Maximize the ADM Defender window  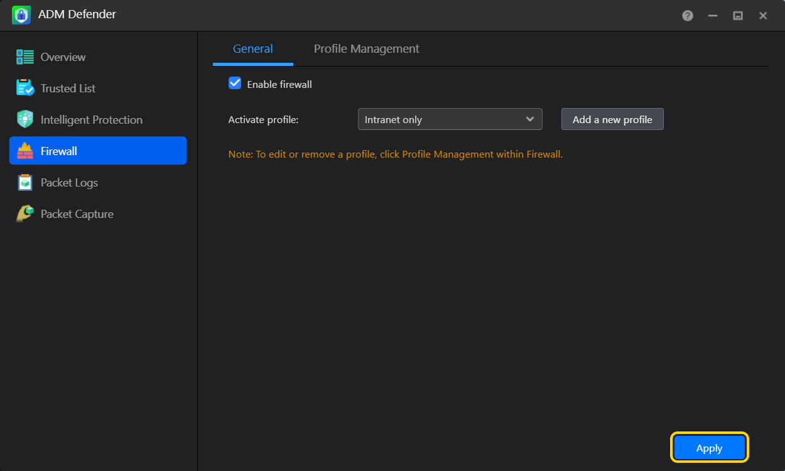point(738,16)
